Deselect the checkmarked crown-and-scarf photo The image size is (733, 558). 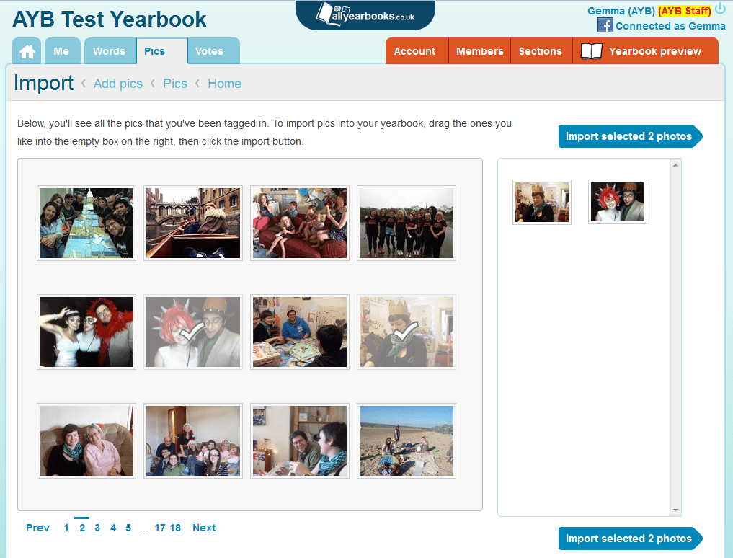(406, 331)
